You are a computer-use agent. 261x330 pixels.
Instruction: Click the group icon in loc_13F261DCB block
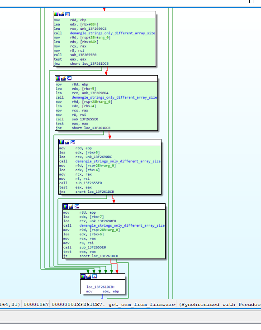[95, 277]
